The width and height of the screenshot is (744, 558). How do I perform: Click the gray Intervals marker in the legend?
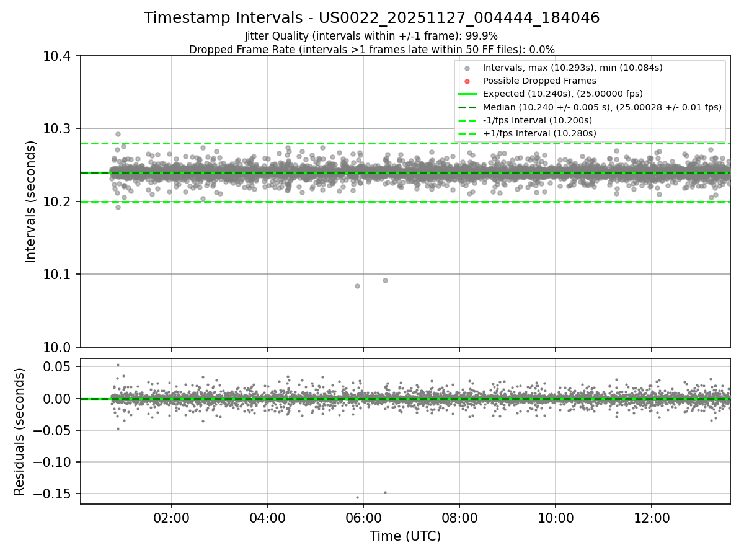click(467, 68)
